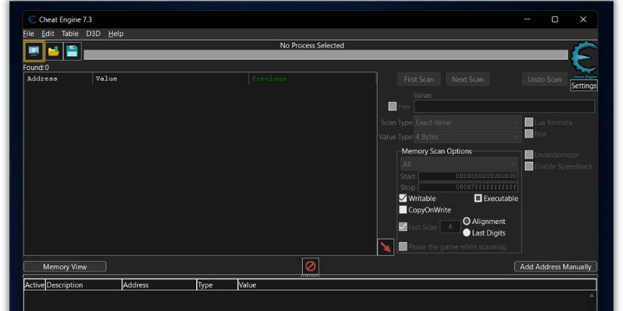Minimize the Cheat Engine window
Viewport: 623px width, 311px height.
(527, 19)
